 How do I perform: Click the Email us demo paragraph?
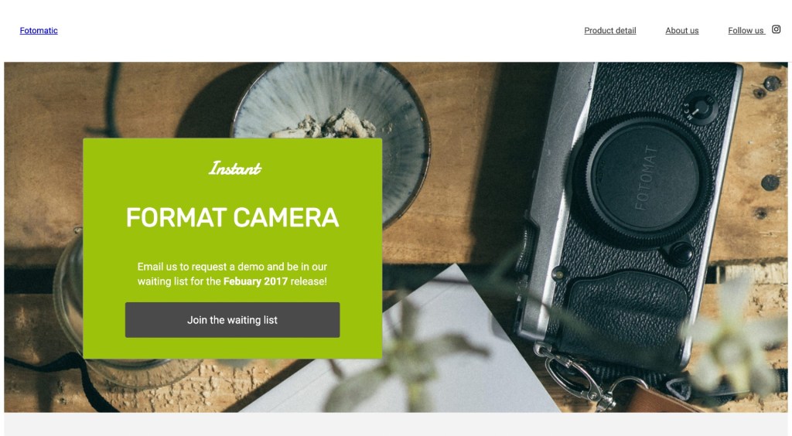(x=232, y=274)
